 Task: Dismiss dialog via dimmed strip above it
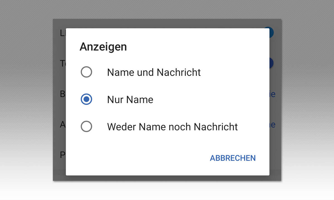pos(167,23)
